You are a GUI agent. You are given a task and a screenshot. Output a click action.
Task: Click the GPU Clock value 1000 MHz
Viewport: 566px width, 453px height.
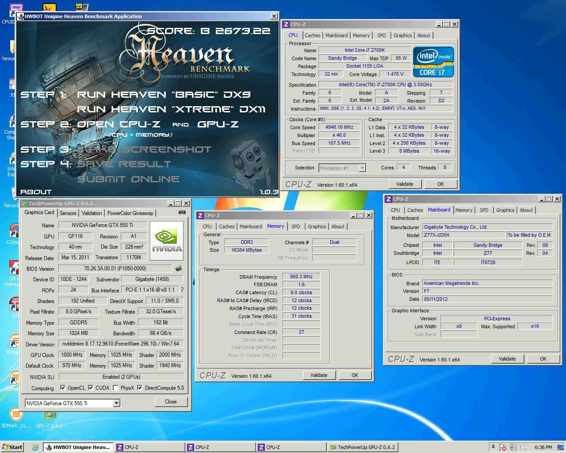tap(72, 355)
